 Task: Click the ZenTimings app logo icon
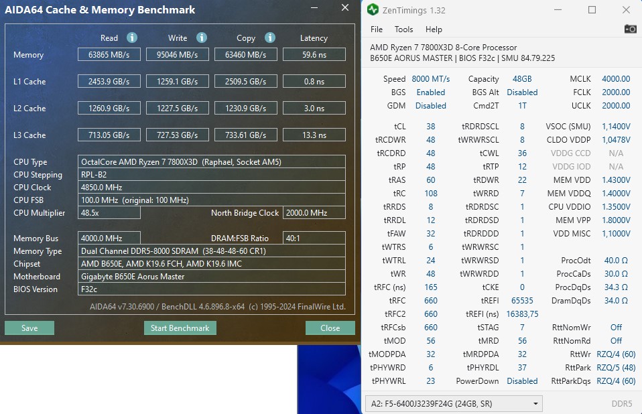[x=373, y=9]
